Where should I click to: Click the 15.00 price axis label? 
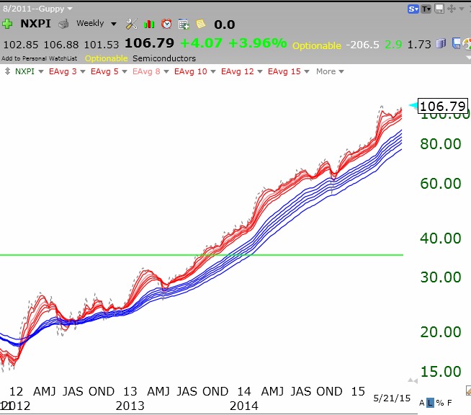pyautogui.click(x=440, y=372)
